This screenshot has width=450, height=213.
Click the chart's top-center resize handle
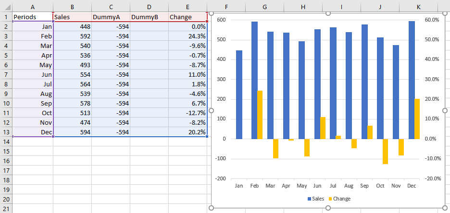[328, 13]
